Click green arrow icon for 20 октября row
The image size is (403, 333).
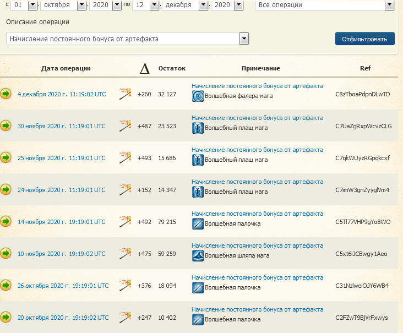pyautogui.click(x=6, y=318)
